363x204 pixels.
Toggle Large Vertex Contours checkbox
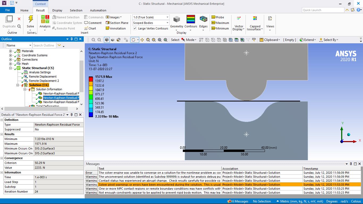[x=135, y=28]
